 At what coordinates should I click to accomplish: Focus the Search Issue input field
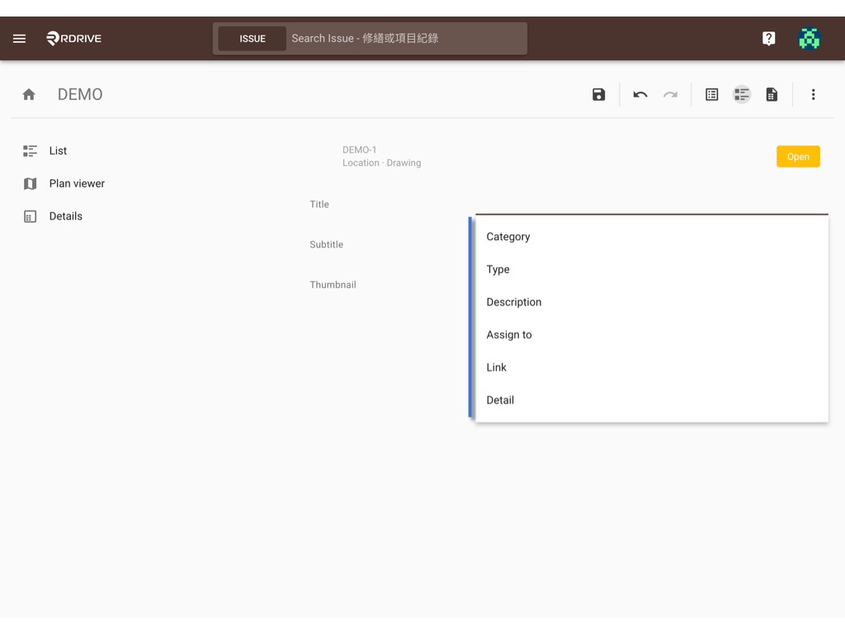[405, 38]
